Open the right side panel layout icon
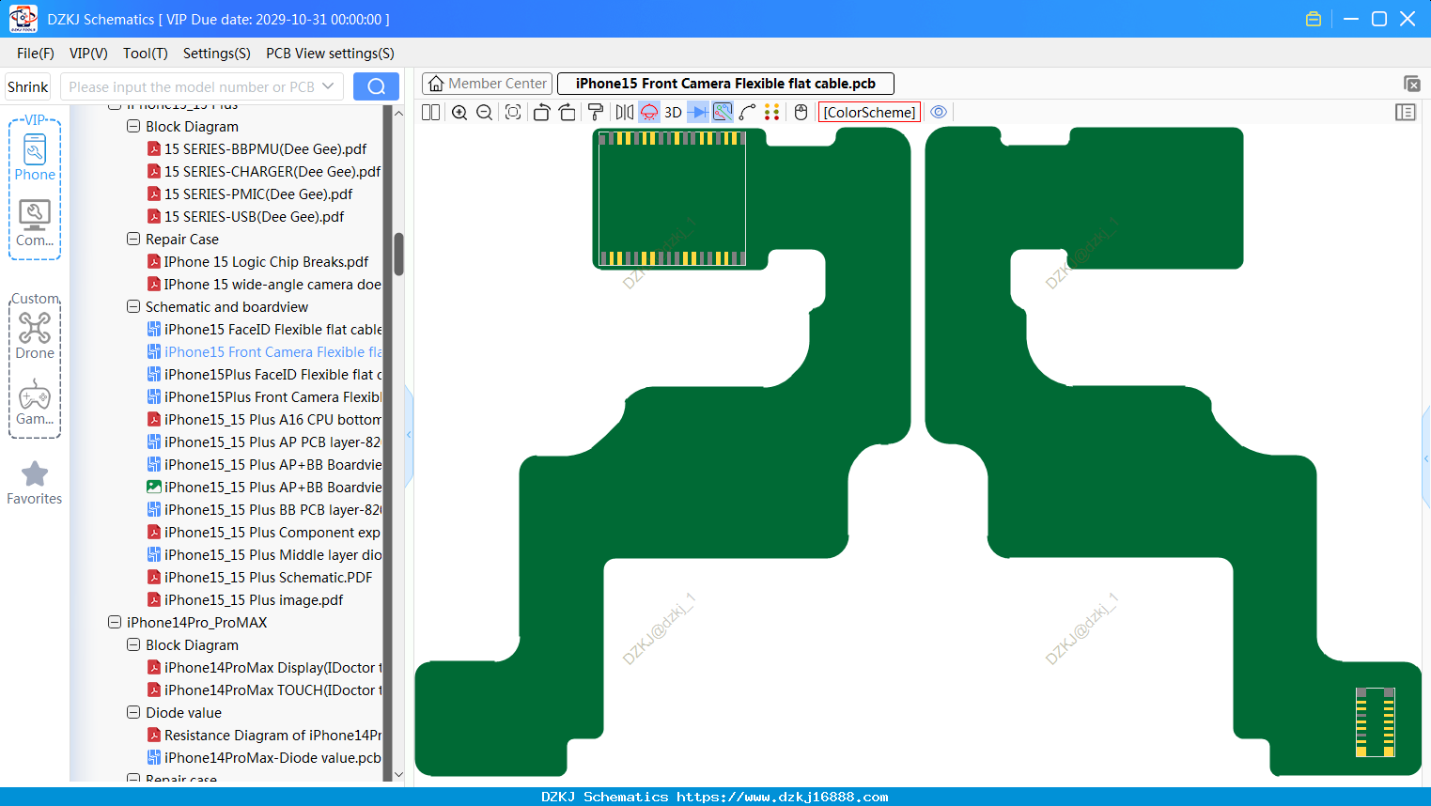 pos(1406,113)
